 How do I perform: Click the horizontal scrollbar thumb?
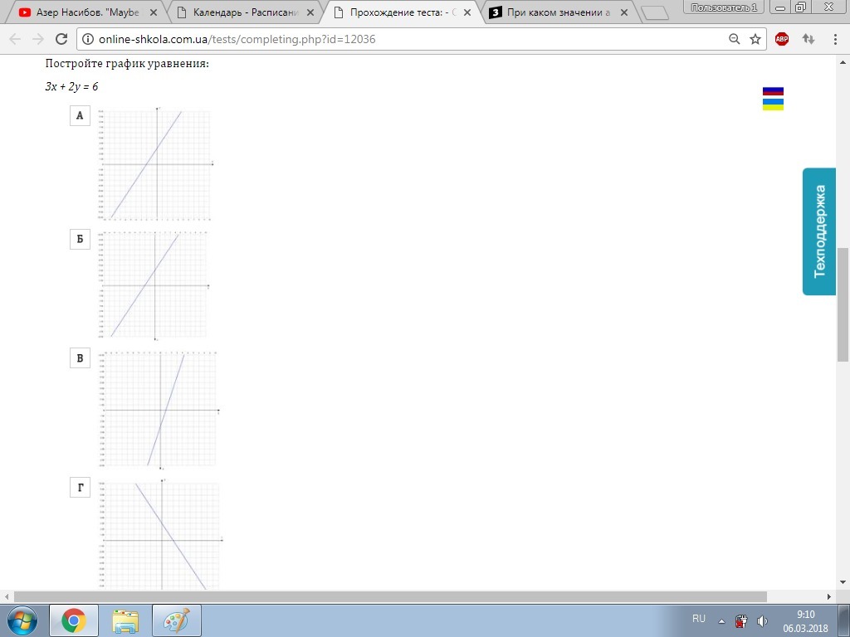[x=390, y=596]
